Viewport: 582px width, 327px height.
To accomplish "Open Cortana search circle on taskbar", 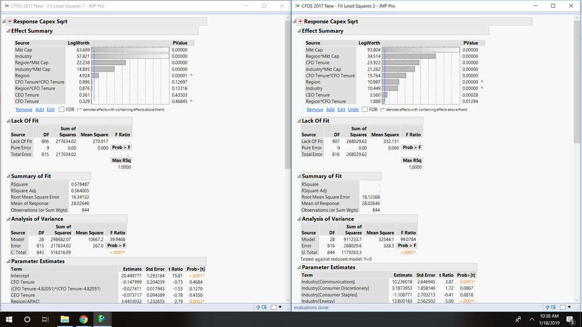I will (27, 319).
